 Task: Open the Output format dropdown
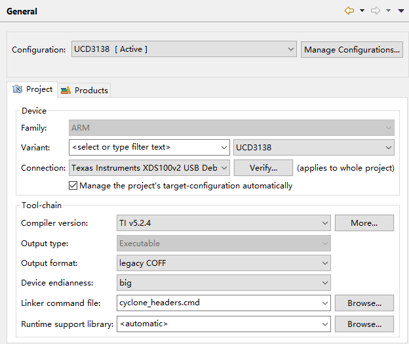pyautogui.click(x=223, y=263)
